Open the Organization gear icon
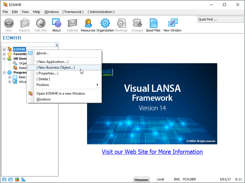This screenshot has width=245, height=183. 105,23
